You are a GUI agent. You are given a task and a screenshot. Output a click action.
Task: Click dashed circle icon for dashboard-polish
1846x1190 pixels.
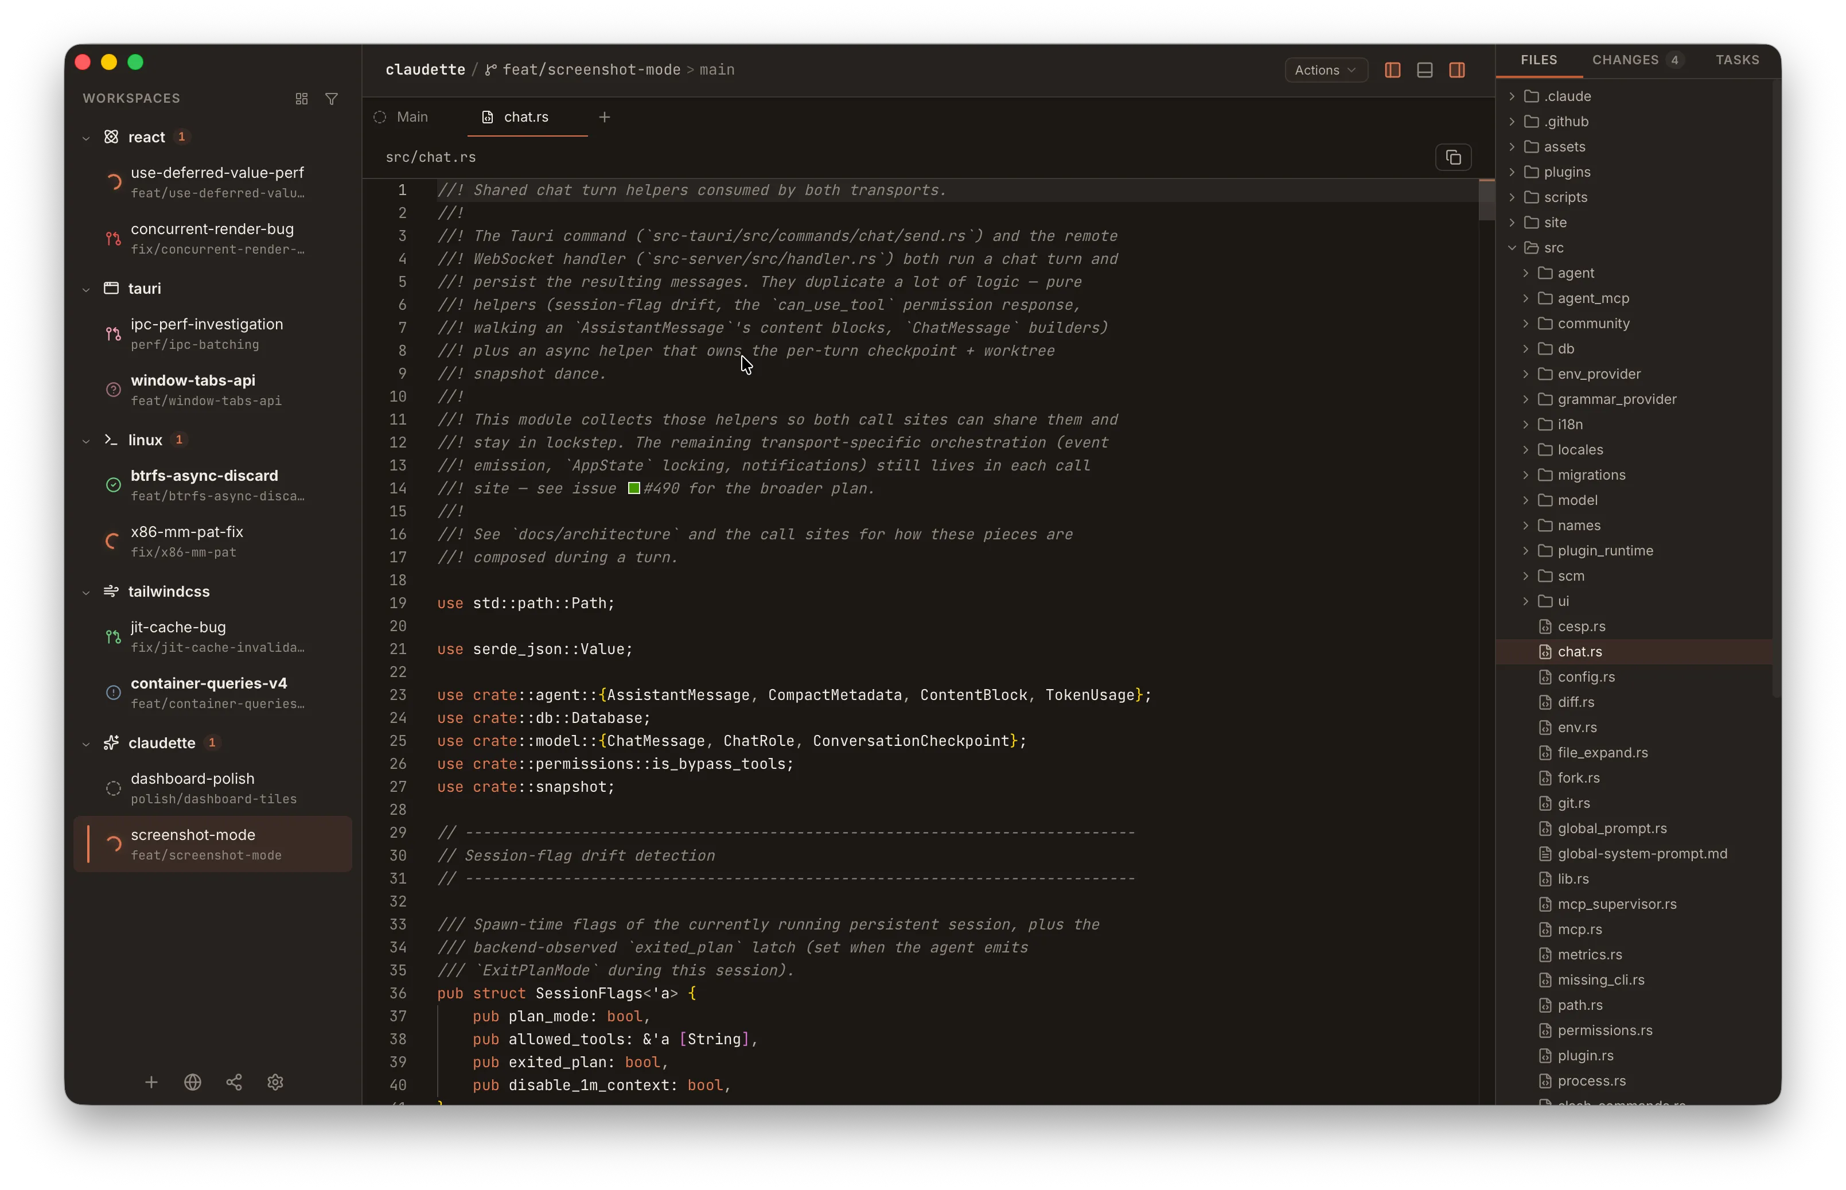pyautogui.click(x=114, y=788)
